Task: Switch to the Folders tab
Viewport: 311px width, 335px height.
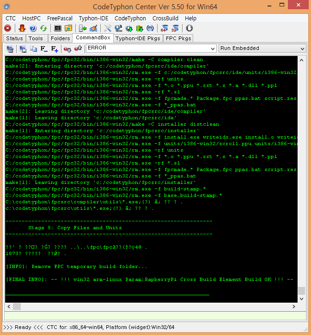Action: (60, 38)
